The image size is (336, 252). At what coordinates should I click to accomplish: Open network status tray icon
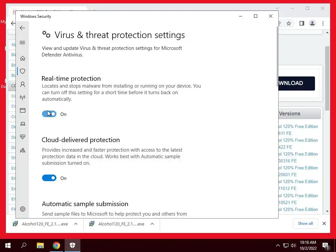pyautogui.click(x=286, y=245)
